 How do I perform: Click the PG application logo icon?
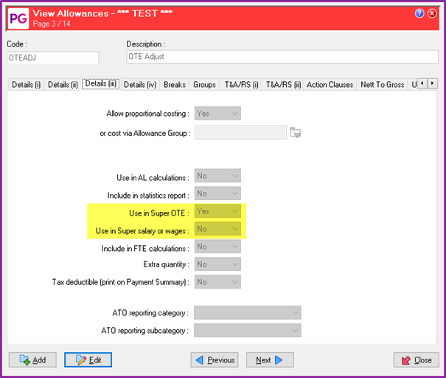[x=18, y=18]
